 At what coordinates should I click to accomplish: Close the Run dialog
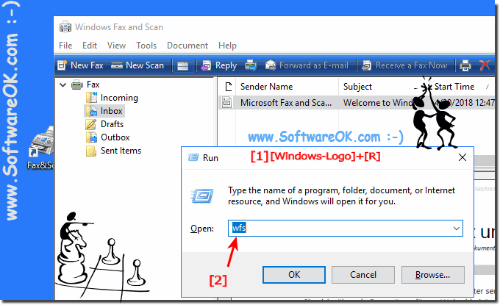tap(463, 157)
